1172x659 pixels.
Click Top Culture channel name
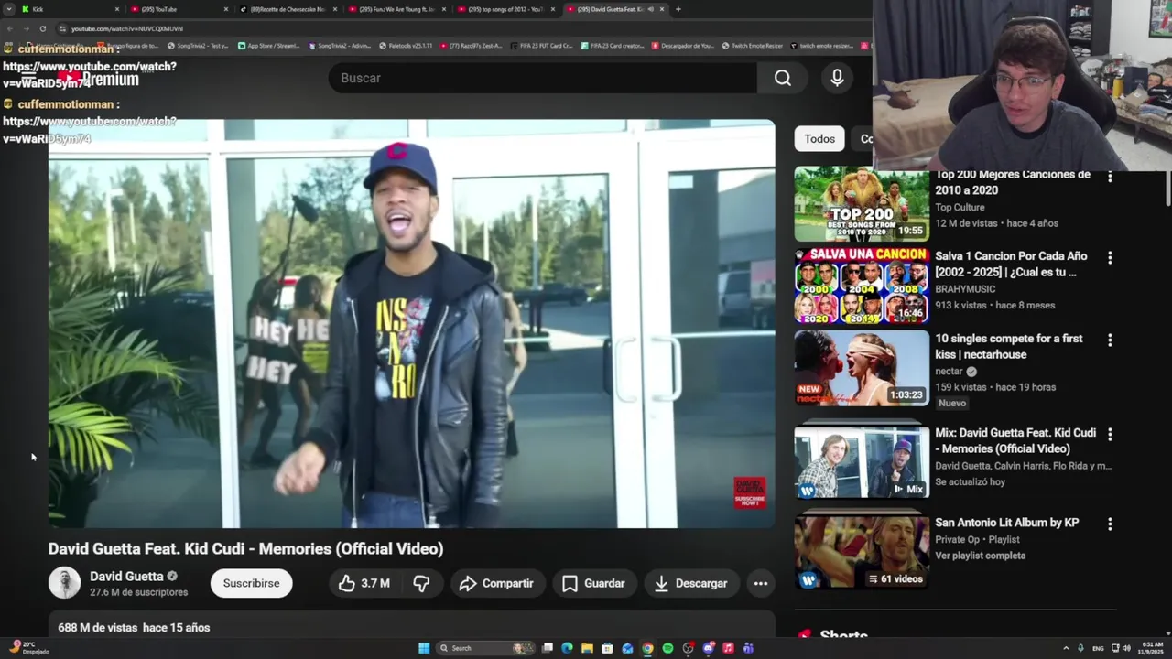pyautogui.click(x=960, y=208)
